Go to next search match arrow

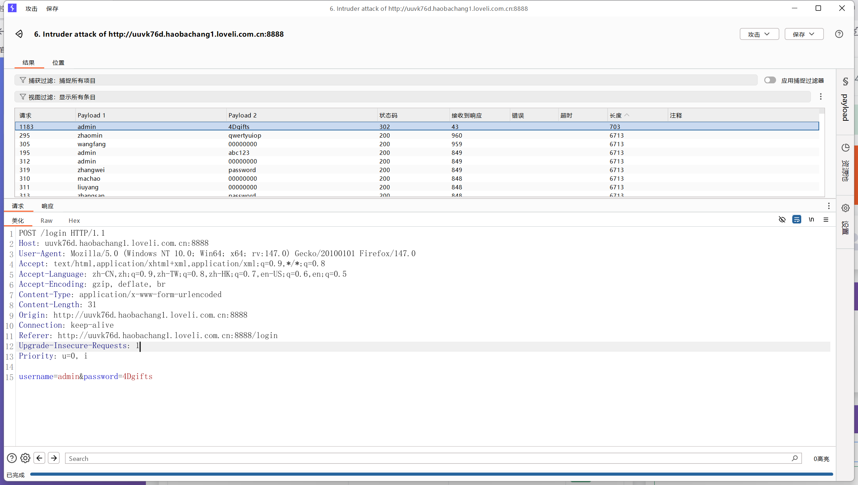click(54, 458)
